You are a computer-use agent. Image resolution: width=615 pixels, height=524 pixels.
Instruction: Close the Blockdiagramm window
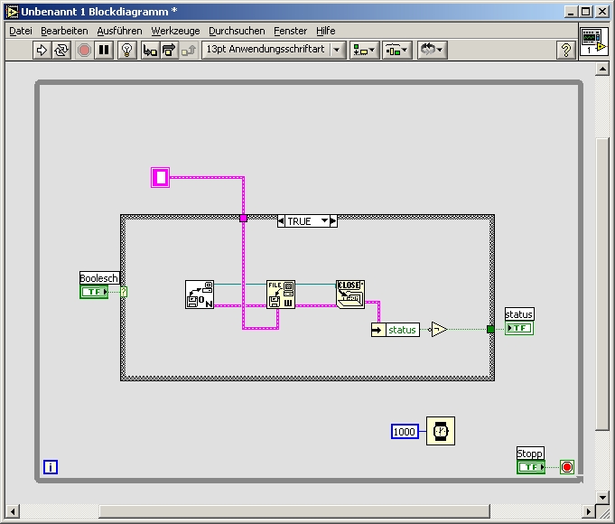602,12
